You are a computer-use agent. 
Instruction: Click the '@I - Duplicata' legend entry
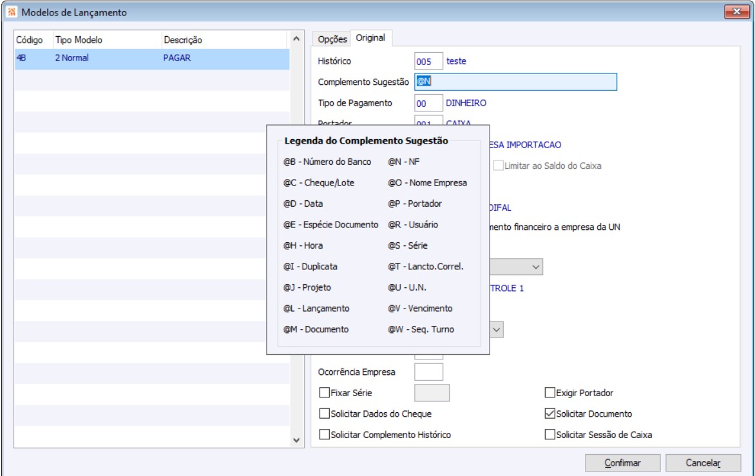(310, 267)
